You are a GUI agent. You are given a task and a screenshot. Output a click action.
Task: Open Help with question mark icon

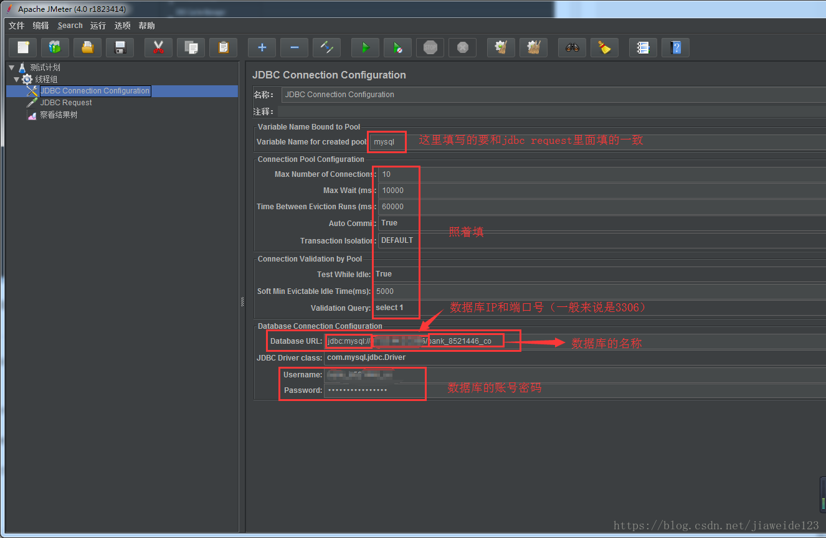675,47
